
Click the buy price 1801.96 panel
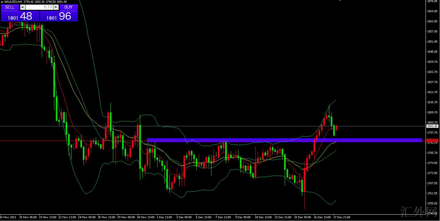click(59, 17)
